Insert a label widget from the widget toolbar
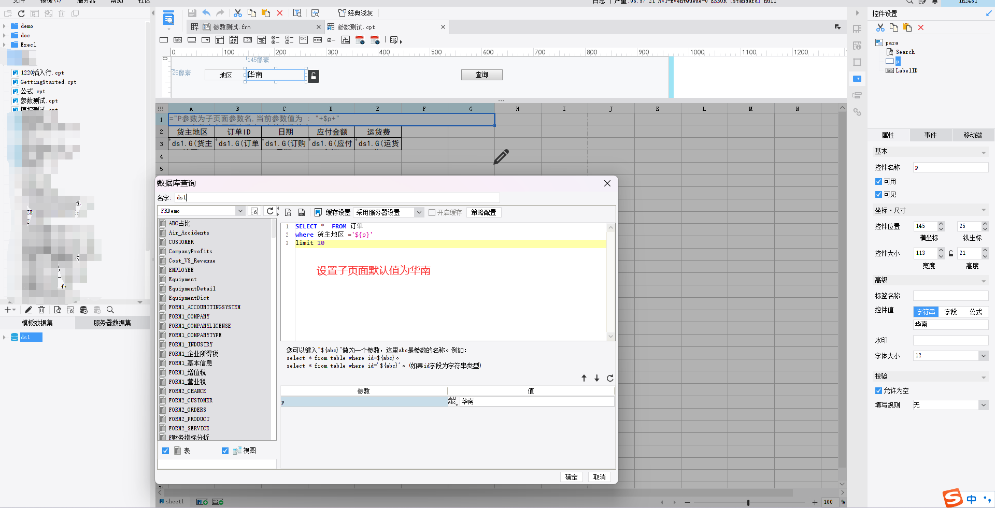Viewport: 995px width, 508px height. (178, 40)
